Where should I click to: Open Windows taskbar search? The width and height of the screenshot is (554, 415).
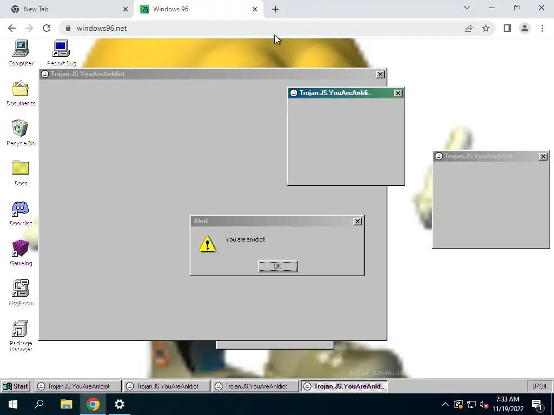39,404
